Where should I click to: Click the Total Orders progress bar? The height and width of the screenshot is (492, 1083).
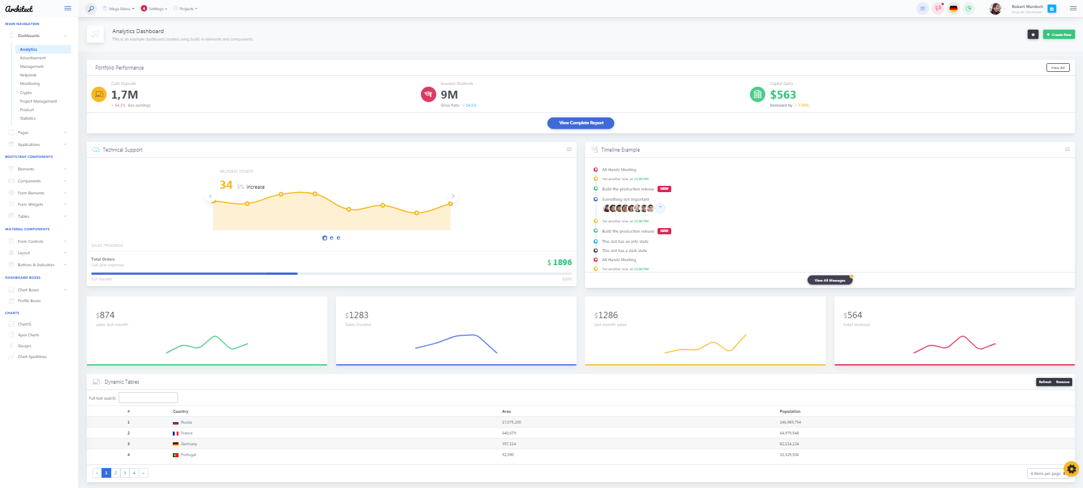(x=331, y=274)
